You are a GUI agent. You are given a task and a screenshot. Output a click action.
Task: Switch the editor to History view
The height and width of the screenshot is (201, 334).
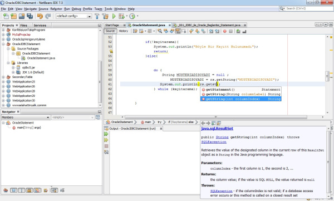124,31
